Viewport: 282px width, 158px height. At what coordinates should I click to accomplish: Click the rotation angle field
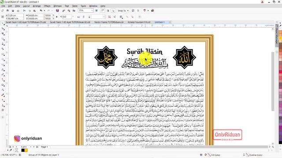tap(67, 17)
